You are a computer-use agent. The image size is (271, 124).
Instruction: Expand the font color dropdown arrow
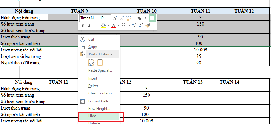(x=118, y=26)
